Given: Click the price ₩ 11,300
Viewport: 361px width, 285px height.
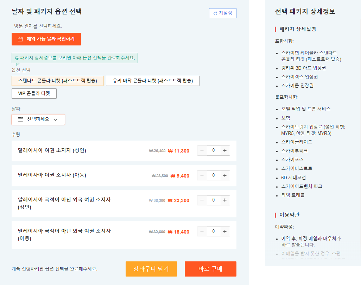Looking at the screenshot, I should pyautogui.click(x=179, y=151).
